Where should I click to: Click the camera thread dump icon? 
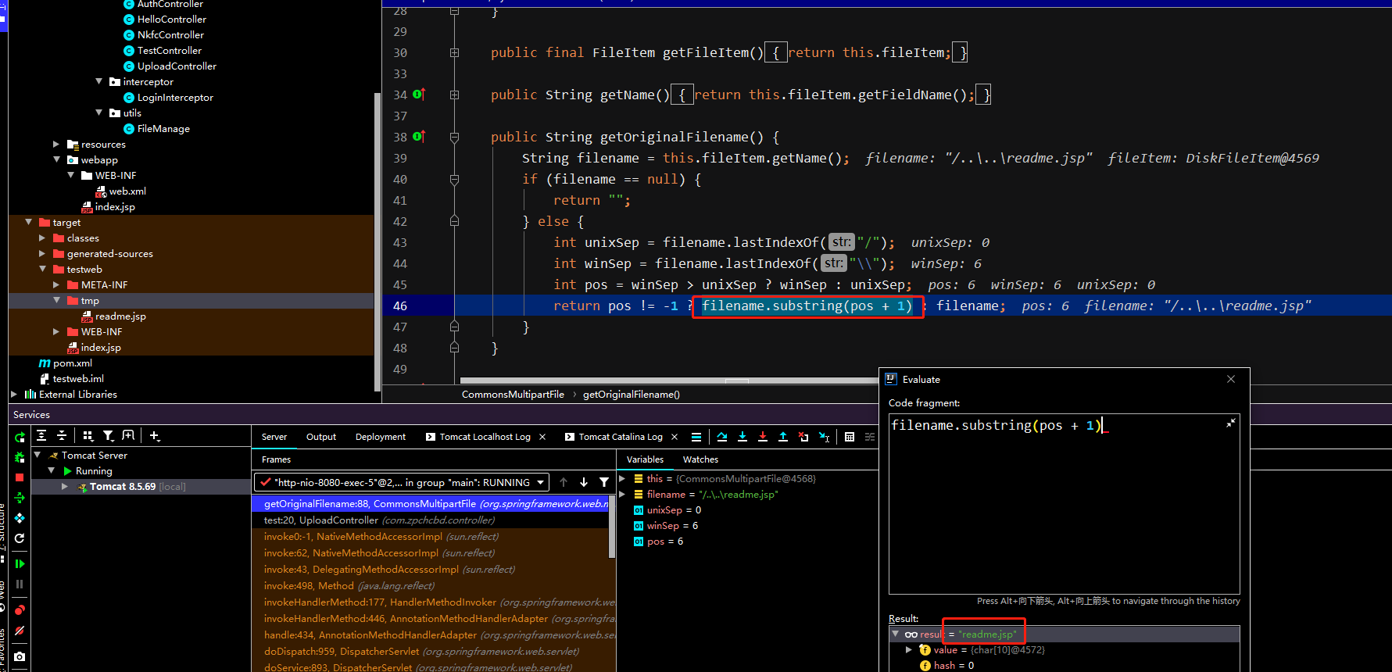(20, 656)
